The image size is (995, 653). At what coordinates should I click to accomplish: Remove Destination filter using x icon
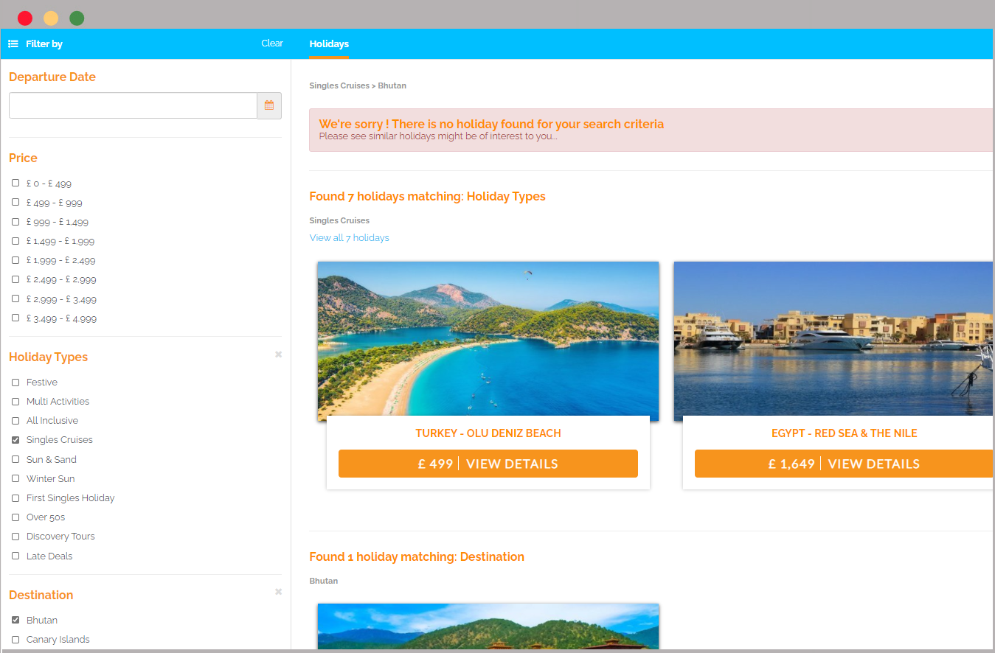point(278,592)
